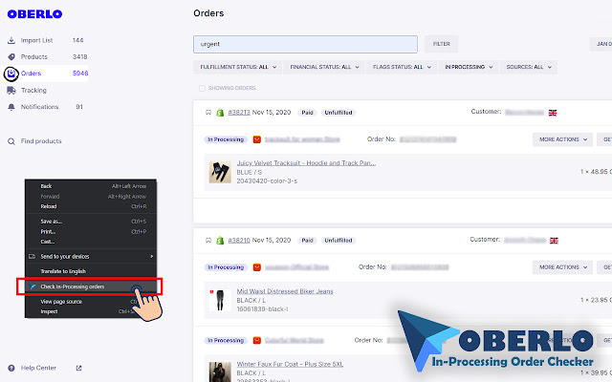Open More Actions for order #38213
Screen dimensions: 612x382
point(563,139)
